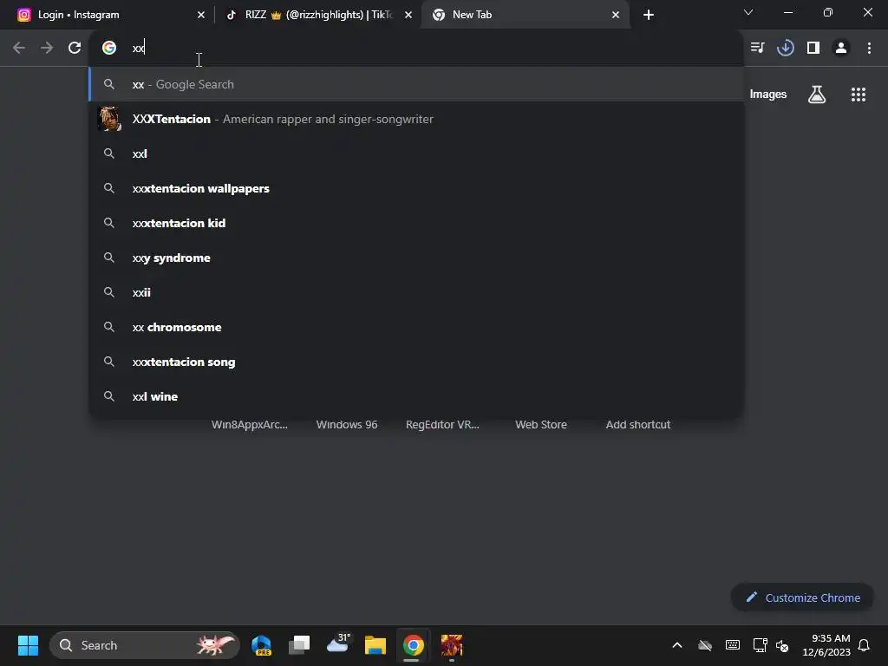Choose the 'xxl' suggestion
Image resolution: width=888 pixels, height=666 pixels.
tap(416, 153)
